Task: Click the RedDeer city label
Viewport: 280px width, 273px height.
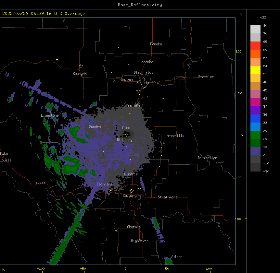Action: coord(143,83)
